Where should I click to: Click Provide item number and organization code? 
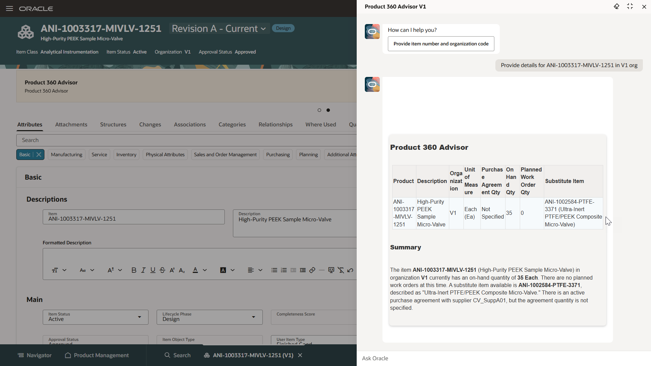click(x=441, y=44)
